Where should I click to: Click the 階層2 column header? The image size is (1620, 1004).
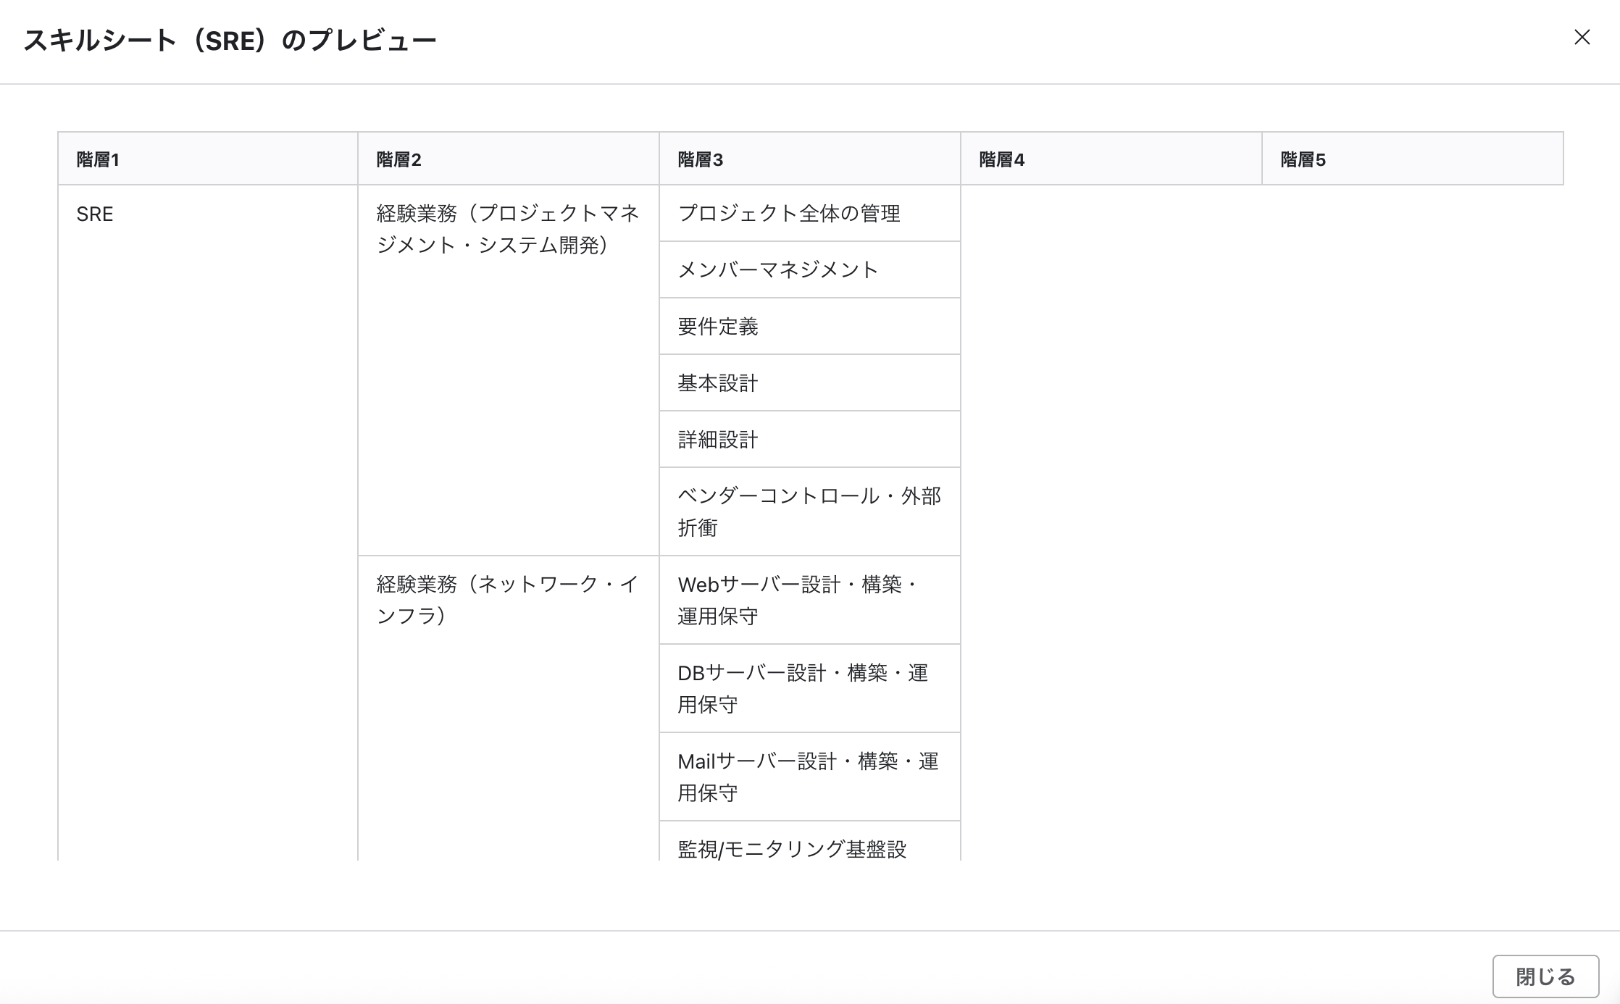pyautogui.click(x=398, y=159)
